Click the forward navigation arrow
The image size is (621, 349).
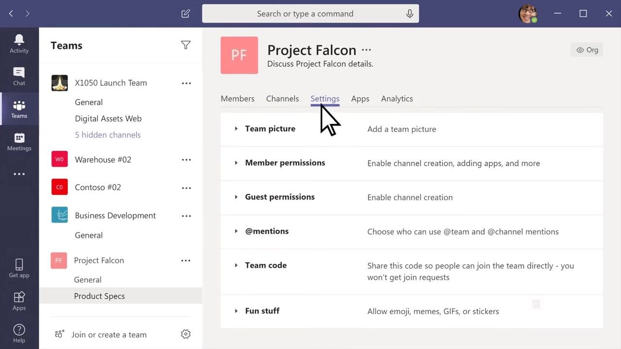28,14
